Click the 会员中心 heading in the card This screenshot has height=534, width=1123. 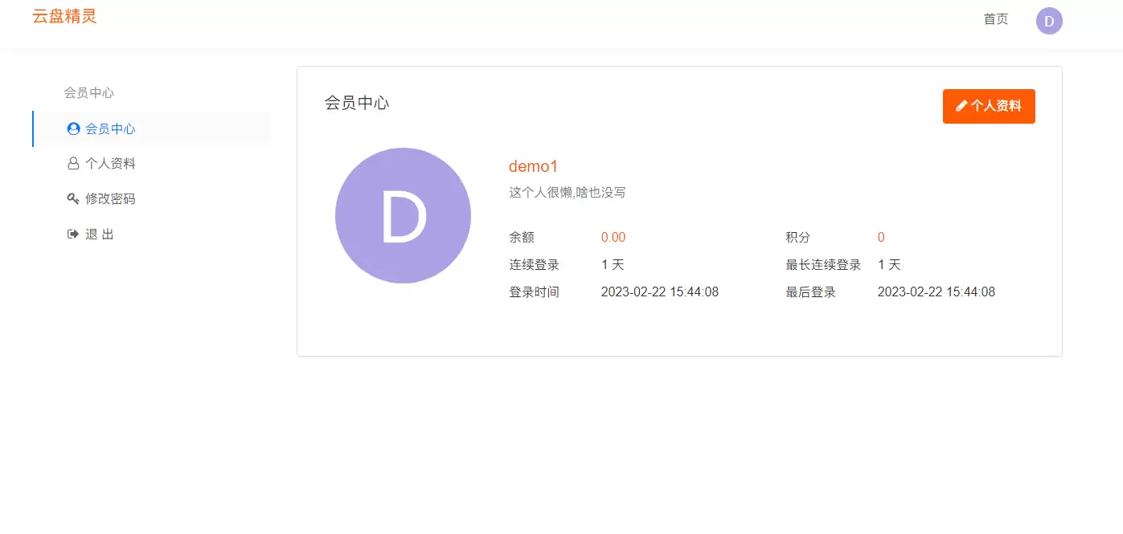point(357,103)
